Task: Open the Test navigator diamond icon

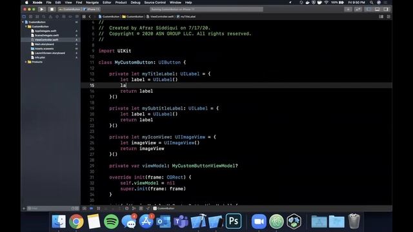Action: coord(57,17)
